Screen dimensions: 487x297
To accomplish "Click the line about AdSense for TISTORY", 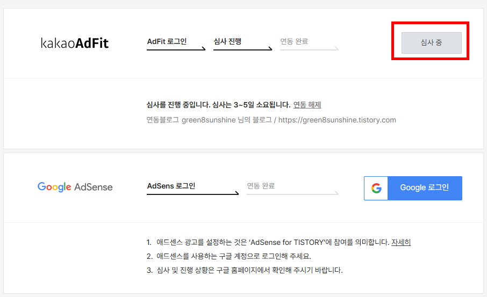I will pyautogui.click(x=278, y=242).
